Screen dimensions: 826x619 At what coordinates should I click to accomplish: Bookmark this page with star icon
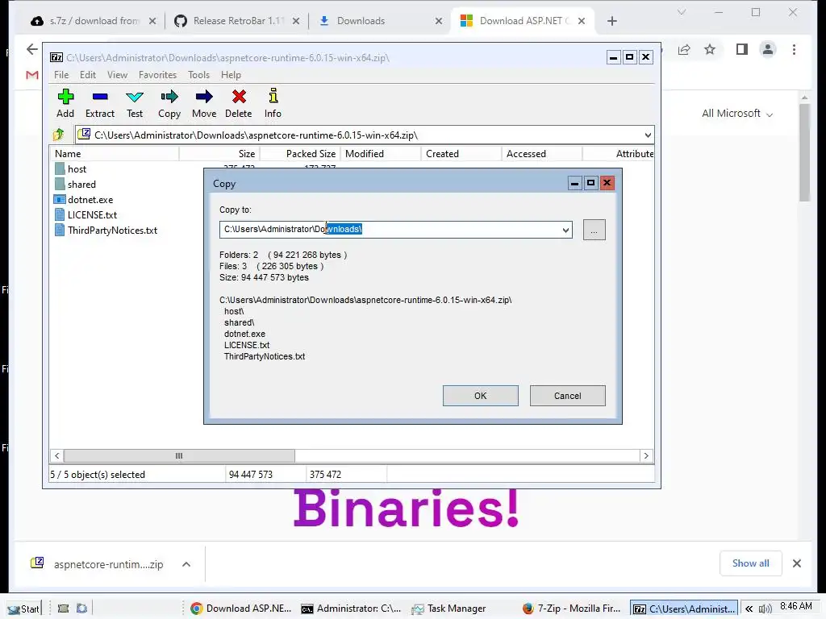(x=710, y=49)
